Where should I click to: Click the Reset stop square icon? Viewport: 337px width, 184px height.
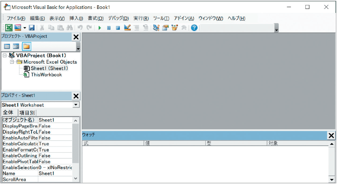(x=118, y=28)
